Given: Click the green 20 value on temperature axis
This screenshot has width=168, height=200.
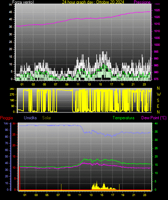Looking at the screenshot, I should pyautogui.click(x=156, y=156).
